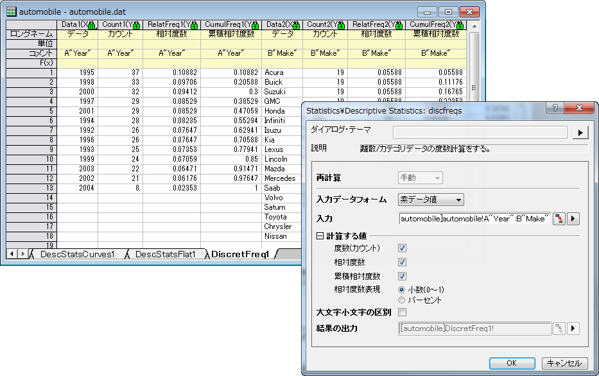Click the cell value 0.97647

[231, 178]
